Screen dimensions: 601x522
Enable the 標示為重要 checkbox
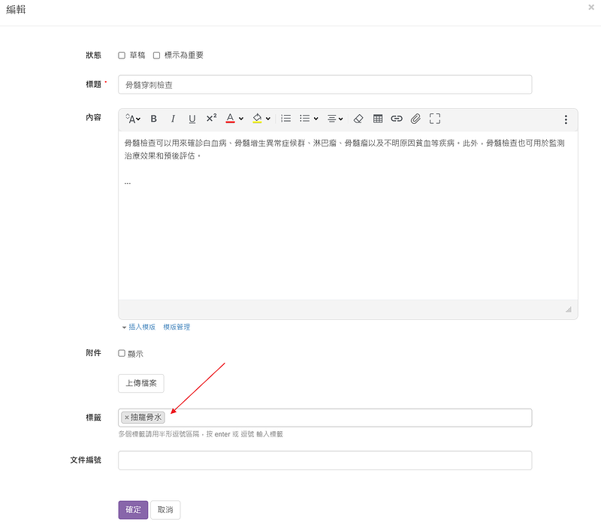click(156, 56)
